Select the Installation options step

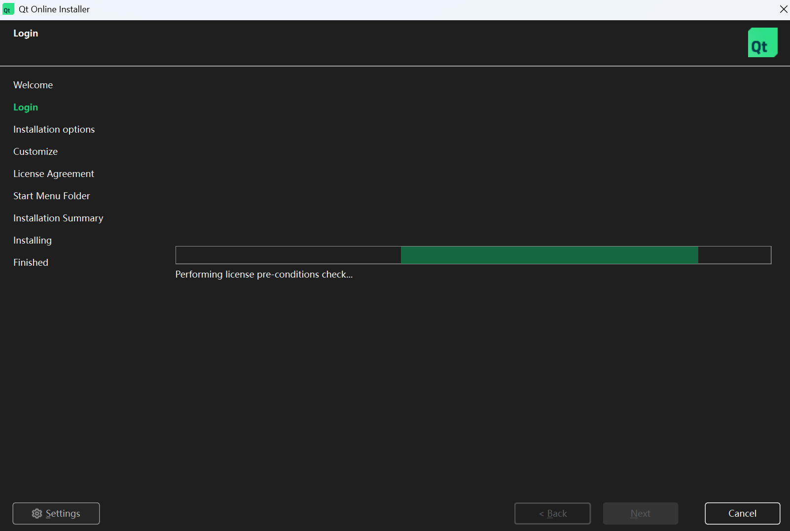click(54, 129)
